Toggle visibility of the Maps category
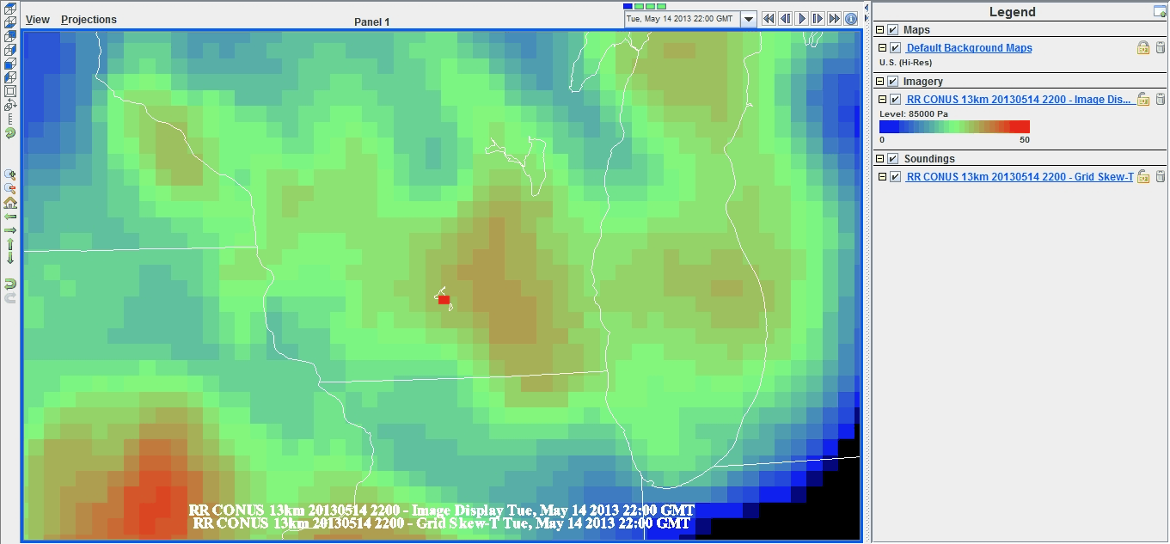This screenshot has height=544, width=1170. (892, 30)
